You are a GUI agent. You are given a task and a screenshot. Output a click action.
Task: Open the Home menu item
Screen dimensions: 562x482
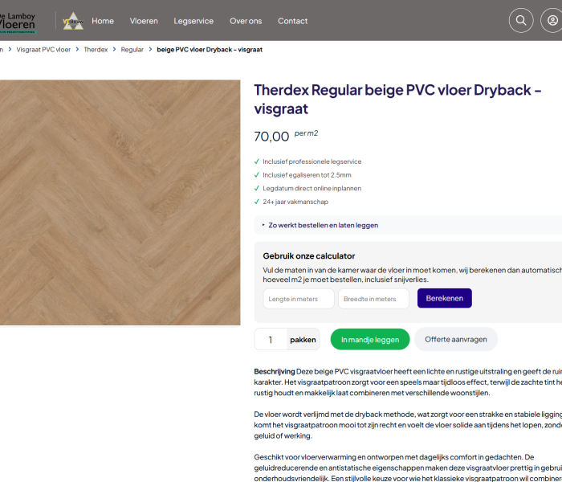pos(103,21)
